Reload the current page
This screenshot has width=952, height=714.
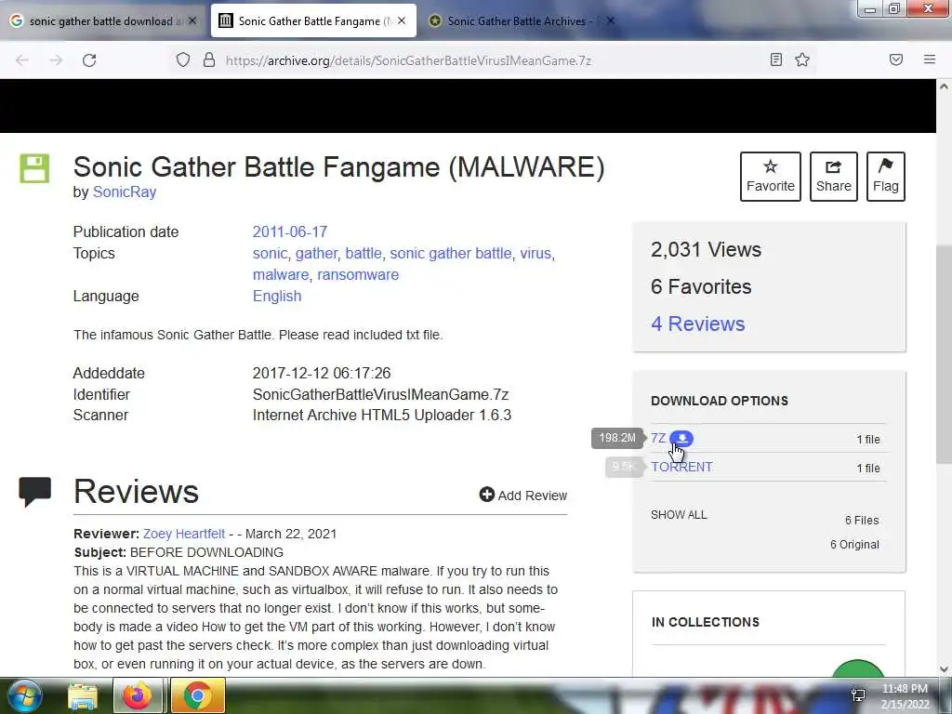pos(89,60)
